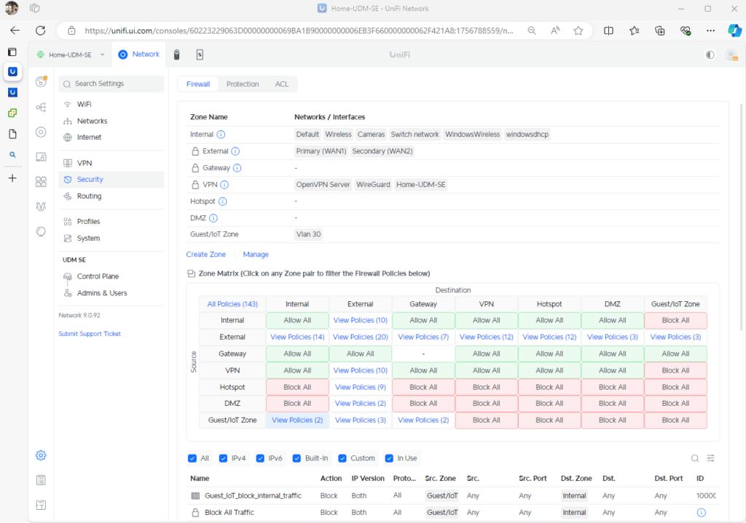746x523 pixels.
Task: Click the Submit Support Ticket link
Action: click(90, 334)
